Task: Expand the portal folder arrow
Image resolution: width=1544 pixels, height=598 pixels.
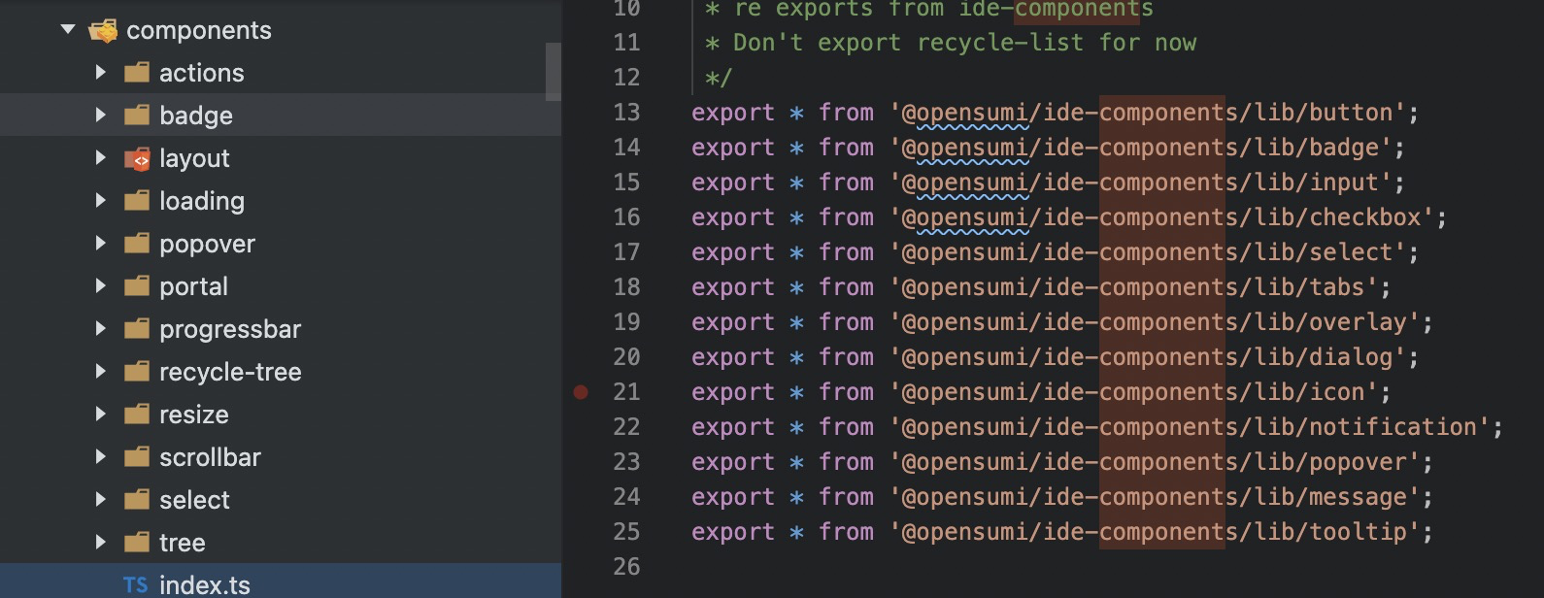Action: 100,286
